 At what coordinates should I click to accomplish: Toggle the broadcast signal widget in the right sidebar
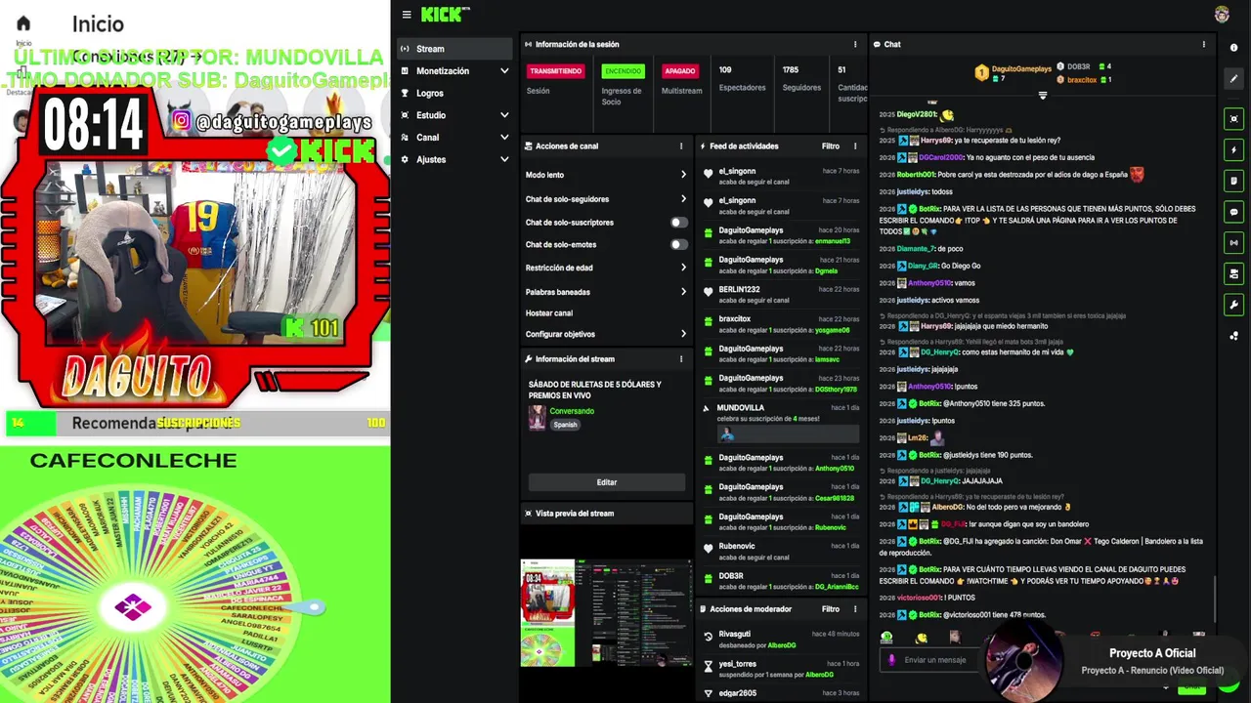pyautogui.click(x=1233, y=243)
